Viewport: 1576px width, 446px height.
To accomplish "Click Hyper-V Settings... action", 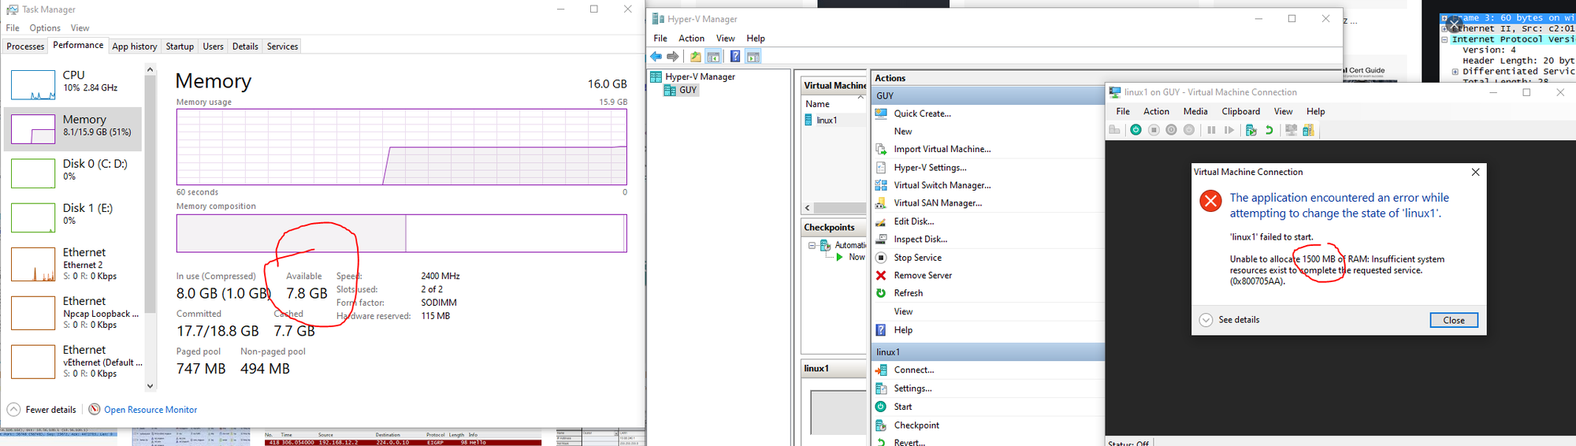I will coord(930,167).
